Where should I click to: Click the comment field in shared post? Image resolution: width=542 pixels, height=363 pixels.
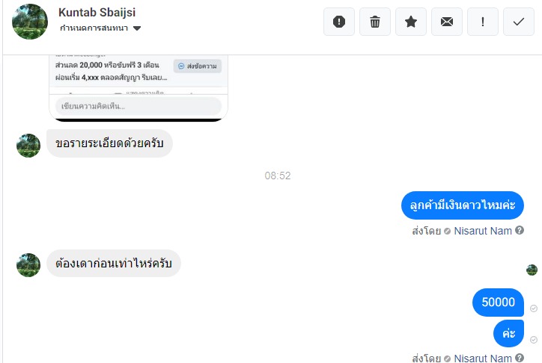pos(138,106)
